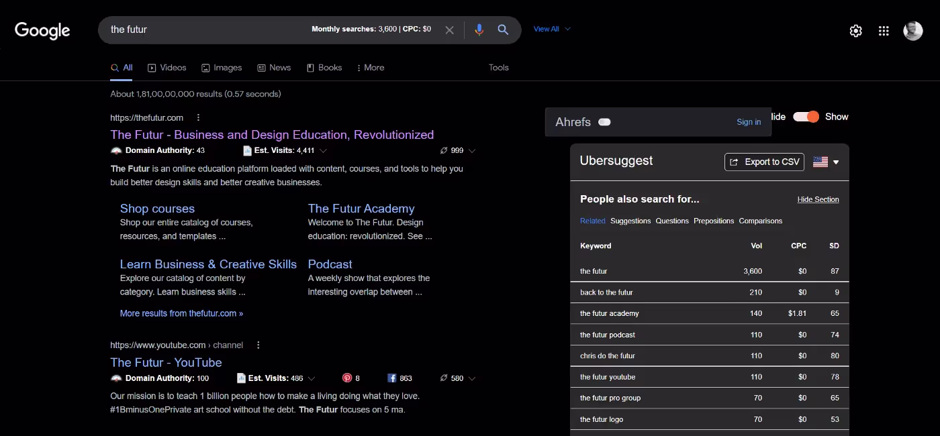Open the search Tools option
Viewport: 940px width, 436px height.
coord(499,68)
